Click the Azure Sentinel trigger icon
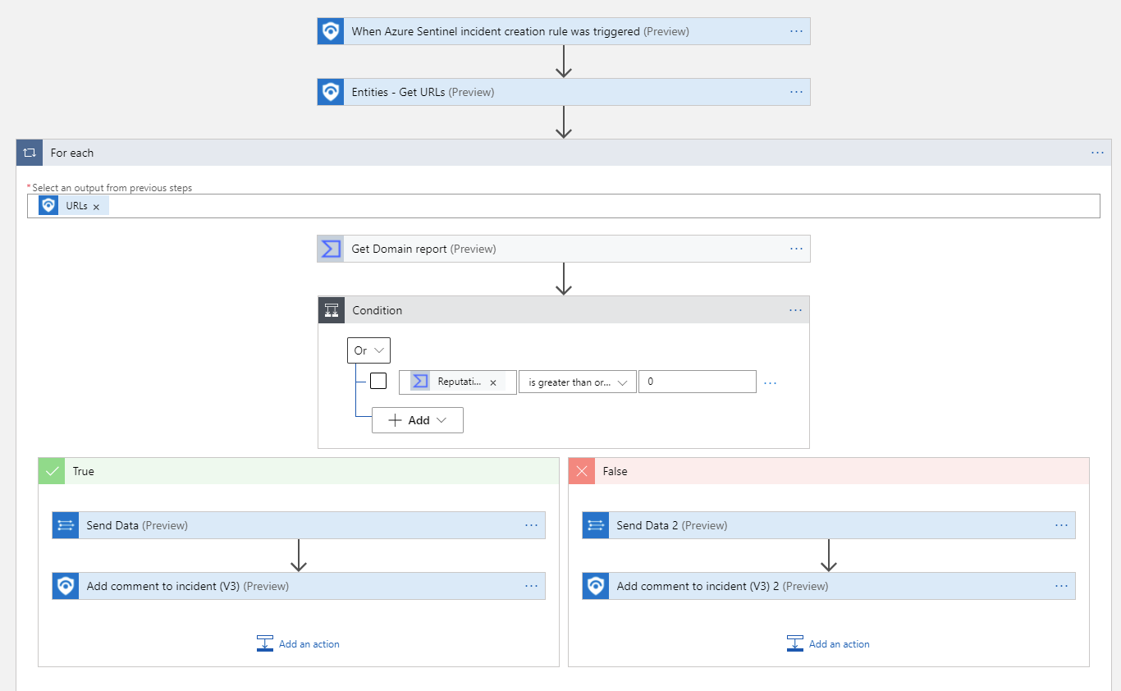This screenshot has height=691, width=1121. tap(331, 31)
